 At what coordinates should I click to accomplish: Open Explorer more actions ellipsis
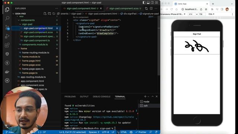[57, 9]
